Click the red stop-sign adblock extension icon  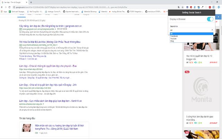coord(191,7)
